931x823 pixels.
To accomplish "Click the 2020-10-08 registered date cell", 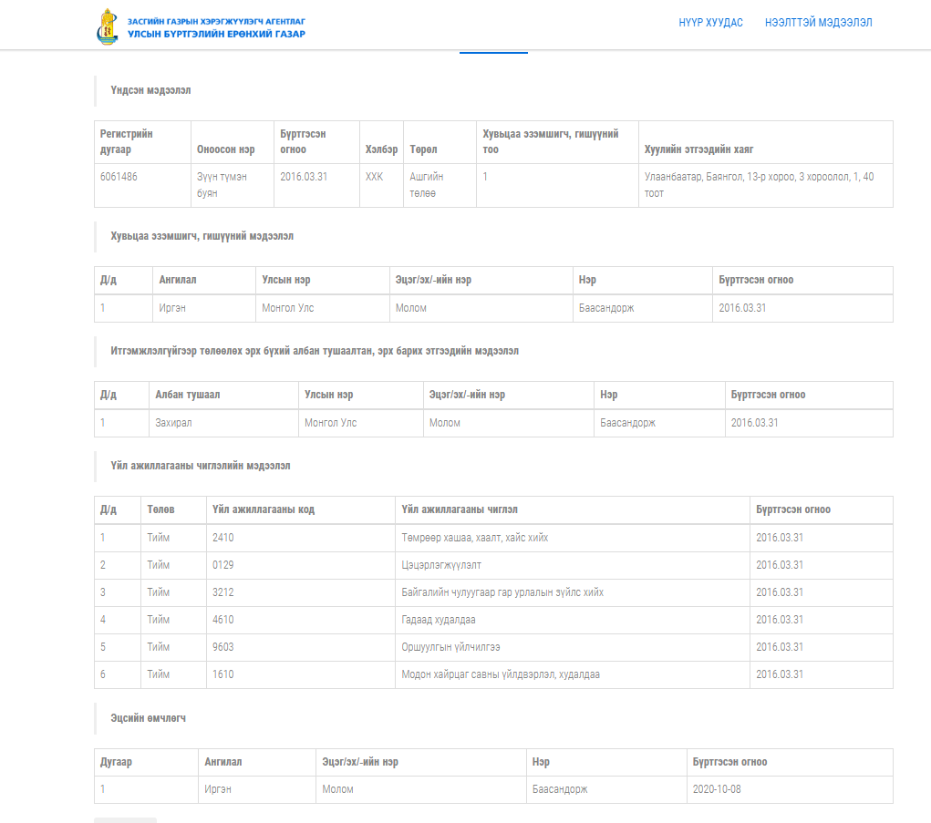I will coord(717,789).
